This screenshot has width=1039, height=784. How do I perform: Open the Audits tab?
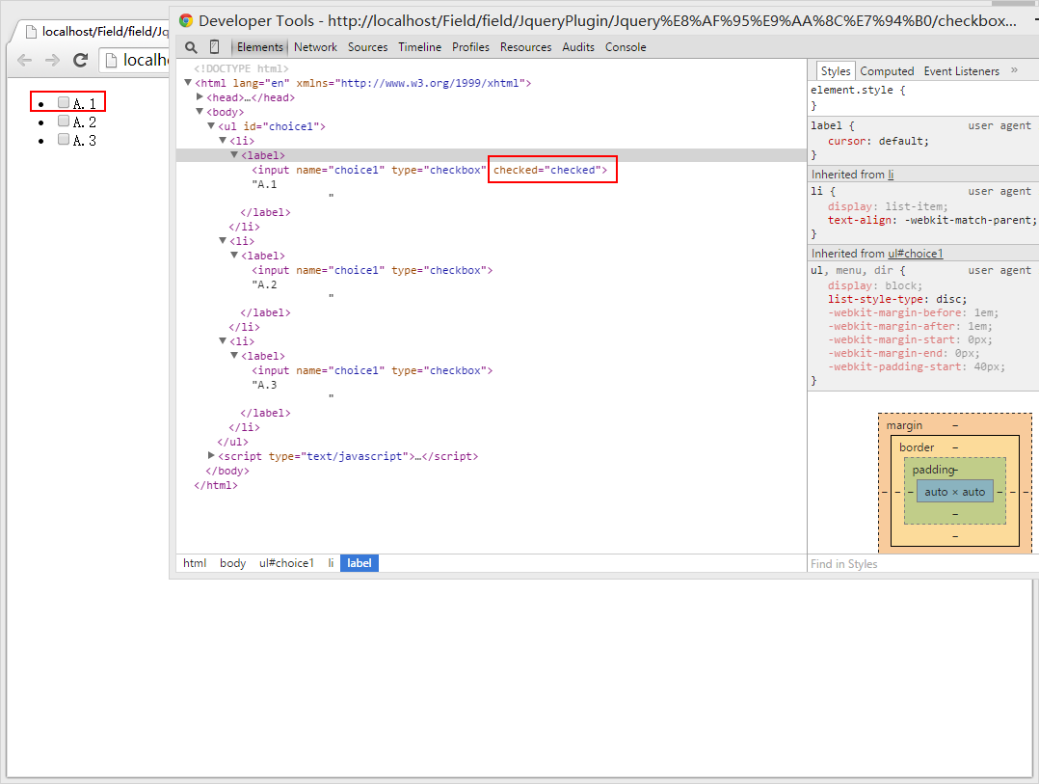tap(578, 47)
